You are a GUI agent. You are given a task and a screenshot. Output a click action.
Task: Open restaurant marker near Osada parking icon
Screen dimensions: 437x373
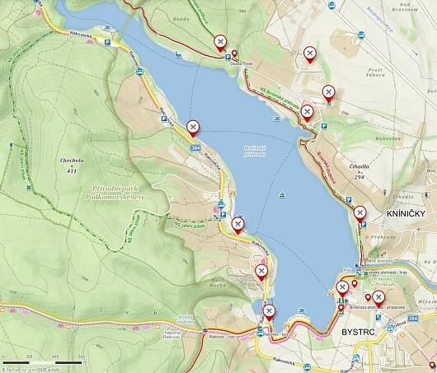(220, 43)
